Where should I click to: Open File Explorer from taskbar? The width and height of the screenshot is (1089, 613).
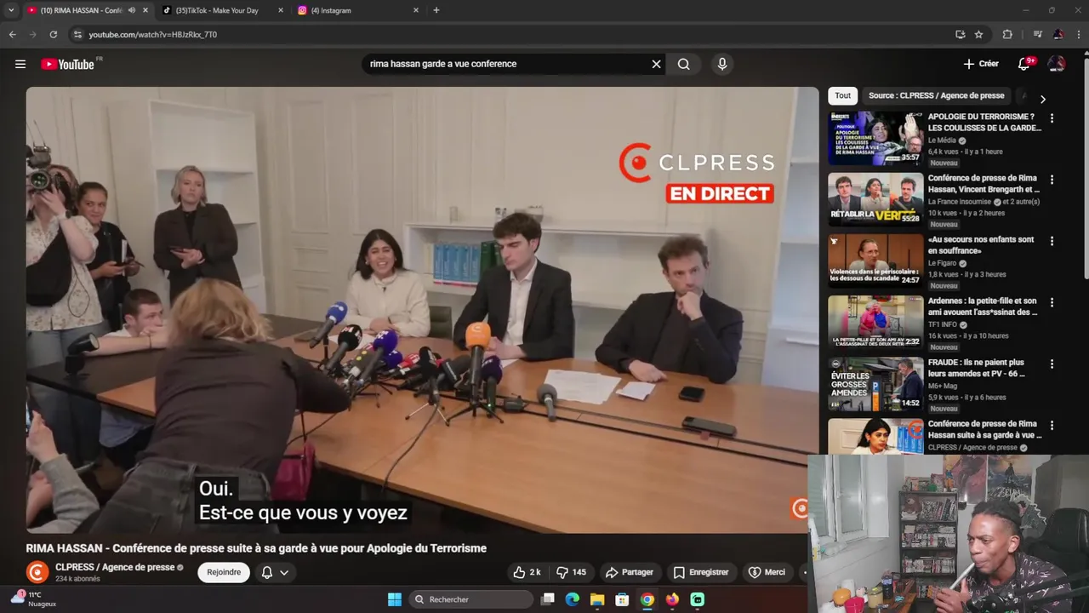pyautogui.click(x=597, y=599)
